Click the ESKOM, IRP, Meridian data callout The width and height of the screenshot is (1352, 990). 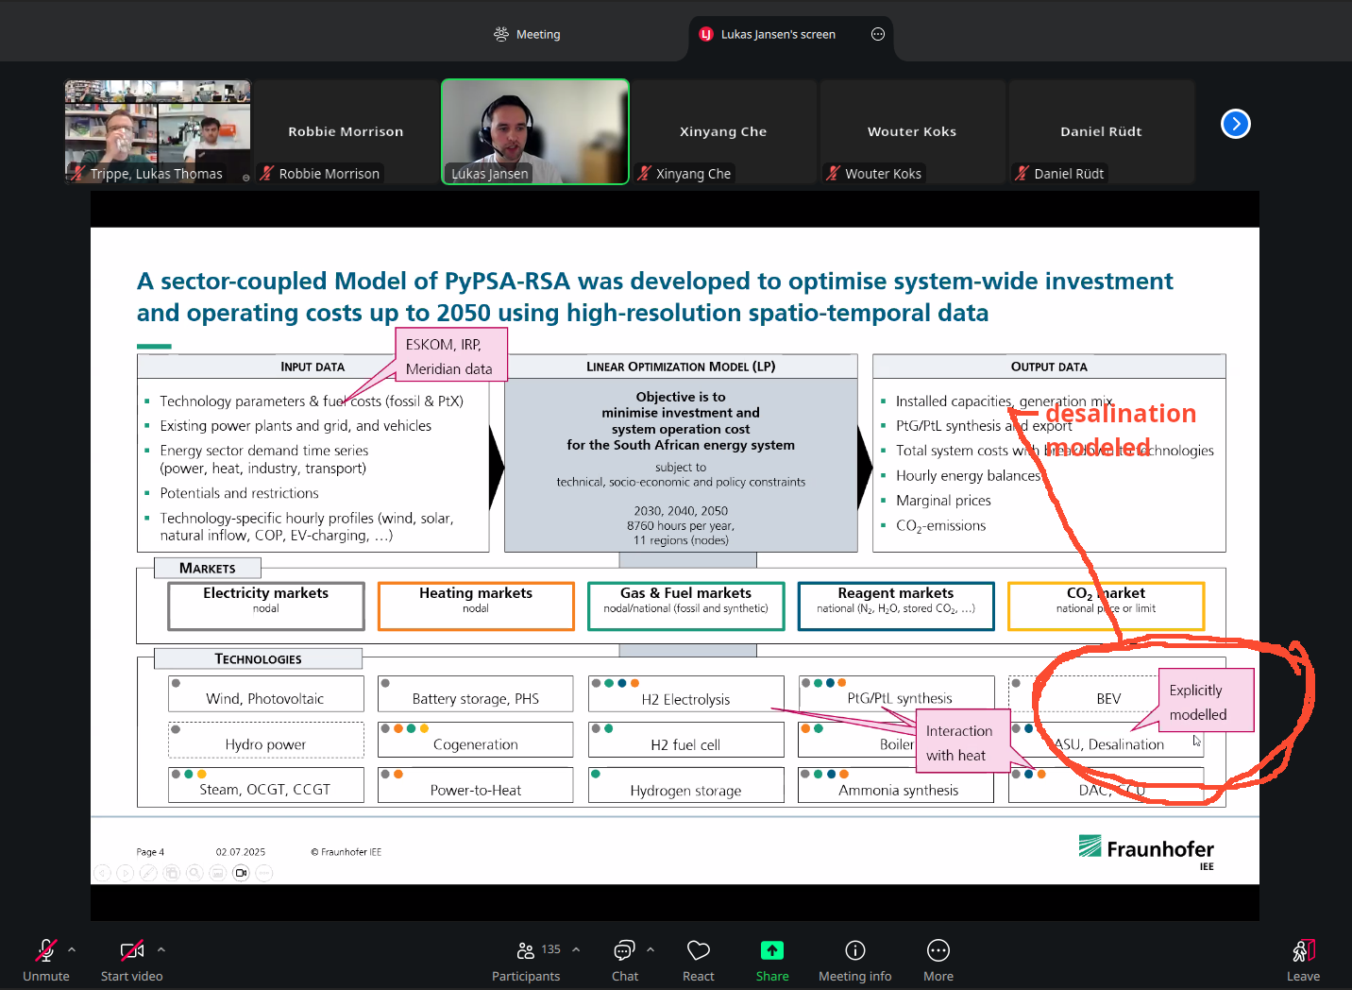[x=451, y=355]
